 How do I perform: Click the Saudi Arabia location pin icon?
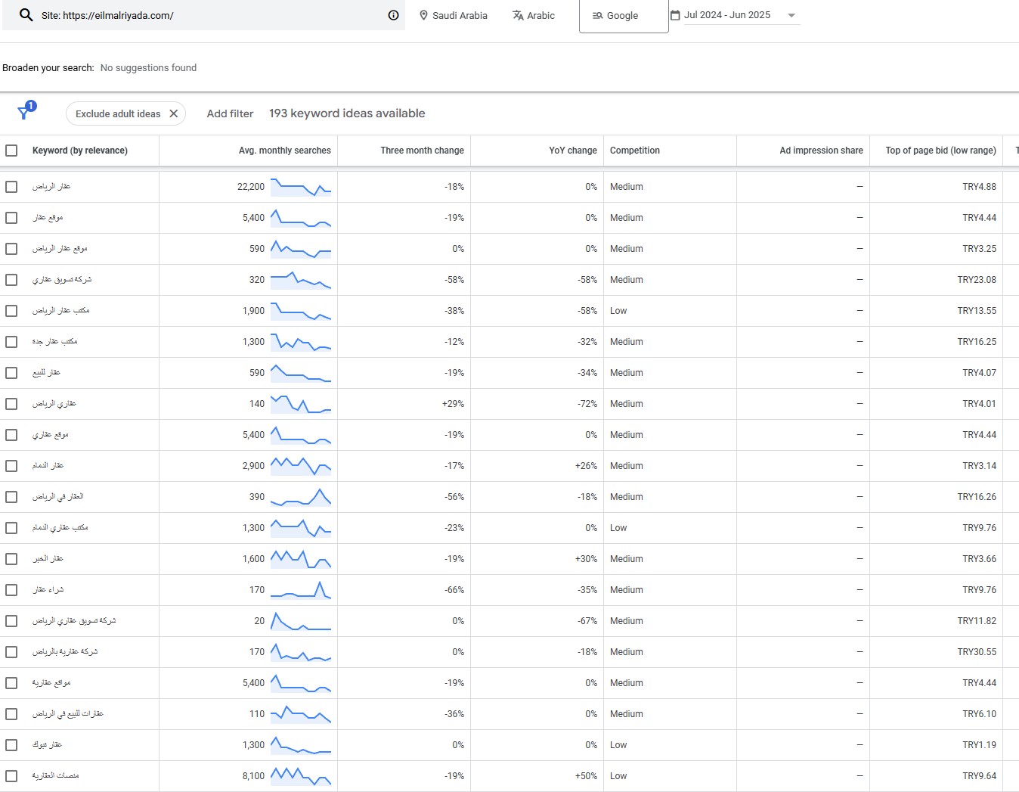click(423, 15)
